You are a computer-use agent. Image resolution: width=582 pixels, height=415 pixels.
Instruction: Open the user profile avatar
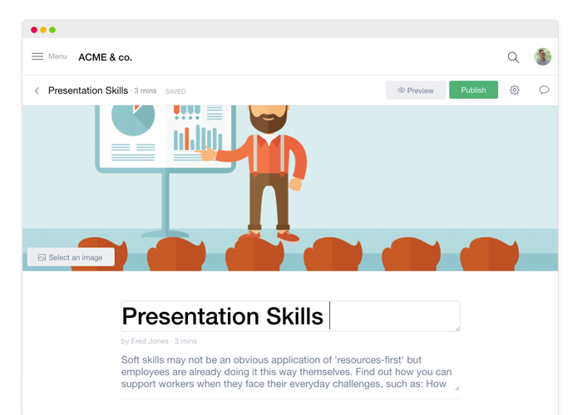(x=543, y=56)
